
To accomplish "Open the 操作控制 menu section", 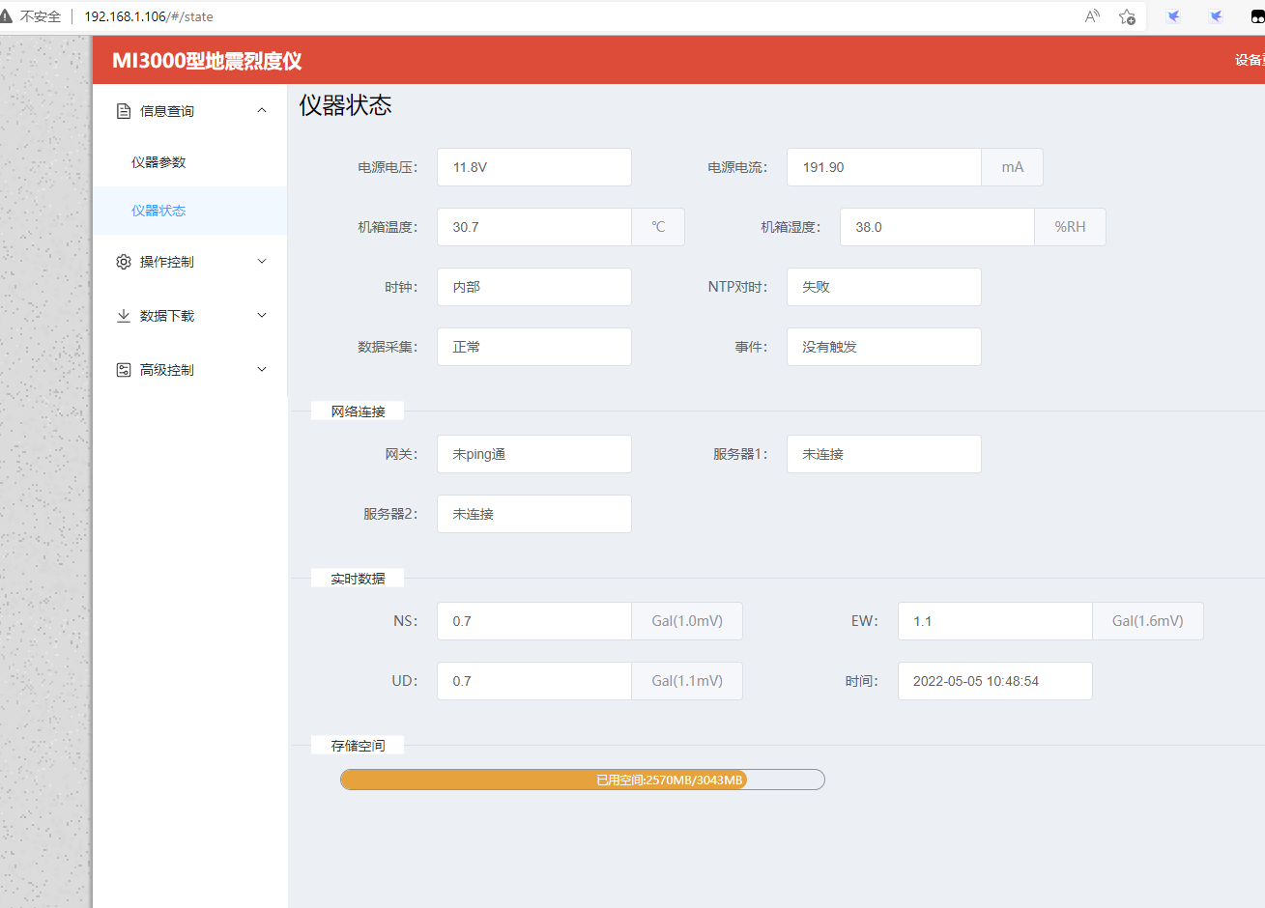I will tap(190, 262).
